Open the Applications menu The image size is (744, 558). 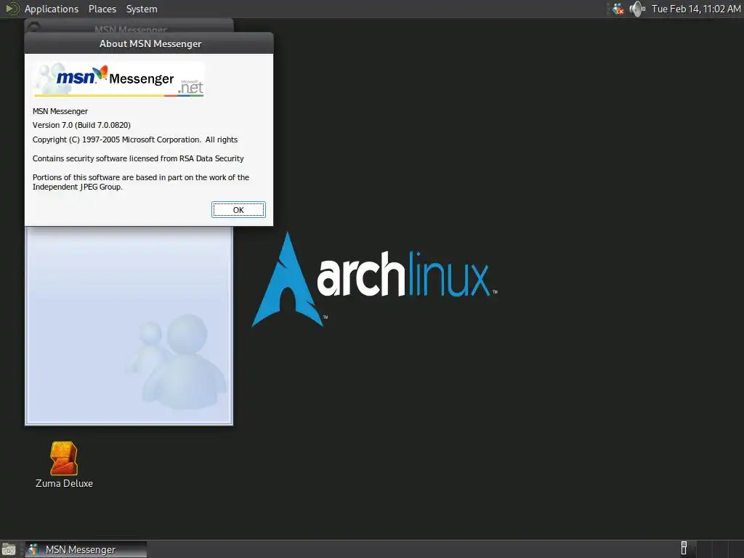[52, 9]
